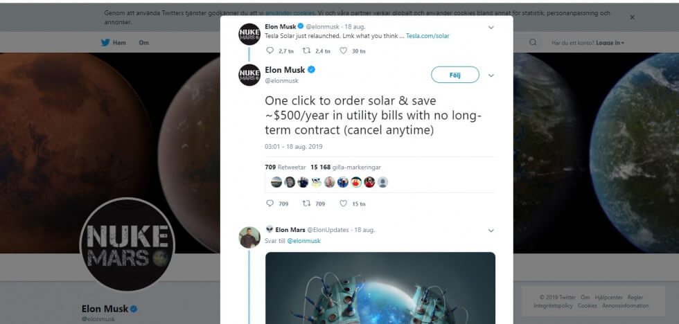Open options chevron on Tesla Solar tweet
This screenshot has width=679, height=324.
491,28
